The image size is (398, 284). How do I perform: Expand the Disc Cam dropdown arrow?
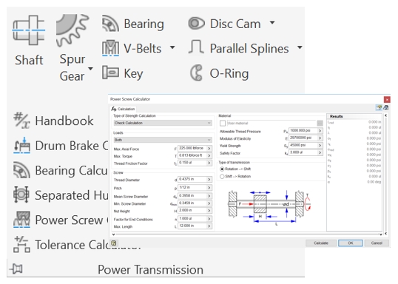pyautogui.click(x=272, y=23)
